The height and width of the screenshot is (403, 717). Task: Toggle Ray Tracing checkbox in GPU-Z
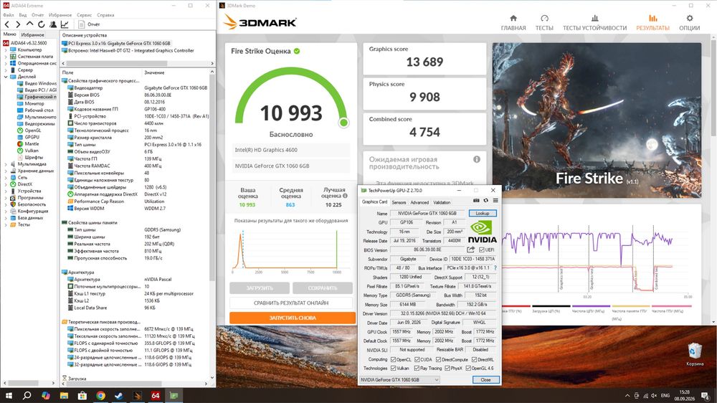[x=417, y=369]
